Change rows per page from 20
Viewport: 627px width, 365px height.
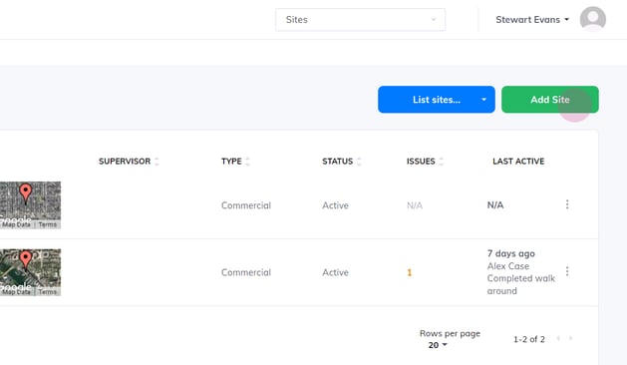point(438,345)
